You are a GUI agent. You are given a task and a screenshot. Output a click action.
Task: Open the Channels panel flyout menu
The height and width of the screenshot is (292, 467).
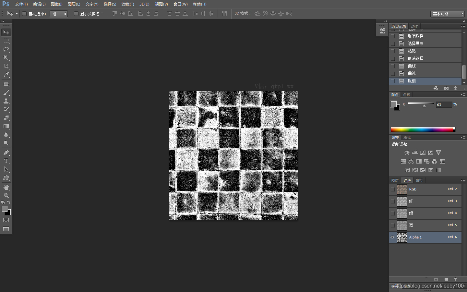point(463,180)
